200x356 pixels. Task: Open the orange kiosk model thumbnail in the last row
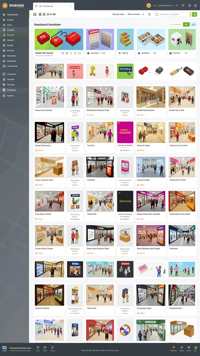182,329
